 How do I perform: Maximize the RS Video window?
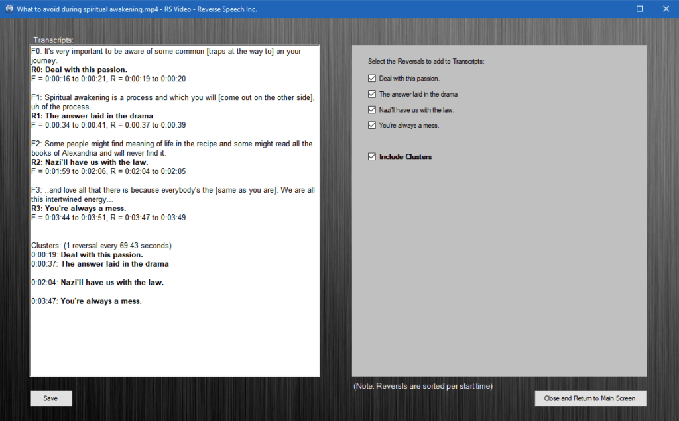pyautogui.click(x=639, y=9)
